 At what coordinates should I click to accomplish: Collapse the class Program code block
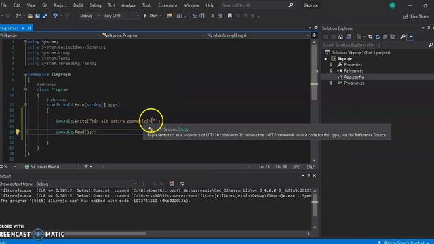pos(25,89)
